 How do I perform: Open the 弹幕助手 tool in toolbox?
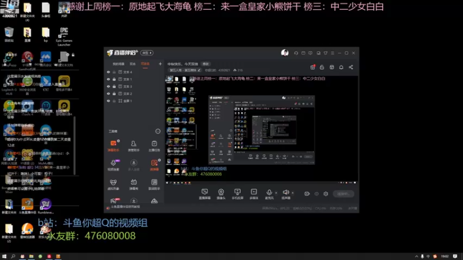tap(113, 146)
